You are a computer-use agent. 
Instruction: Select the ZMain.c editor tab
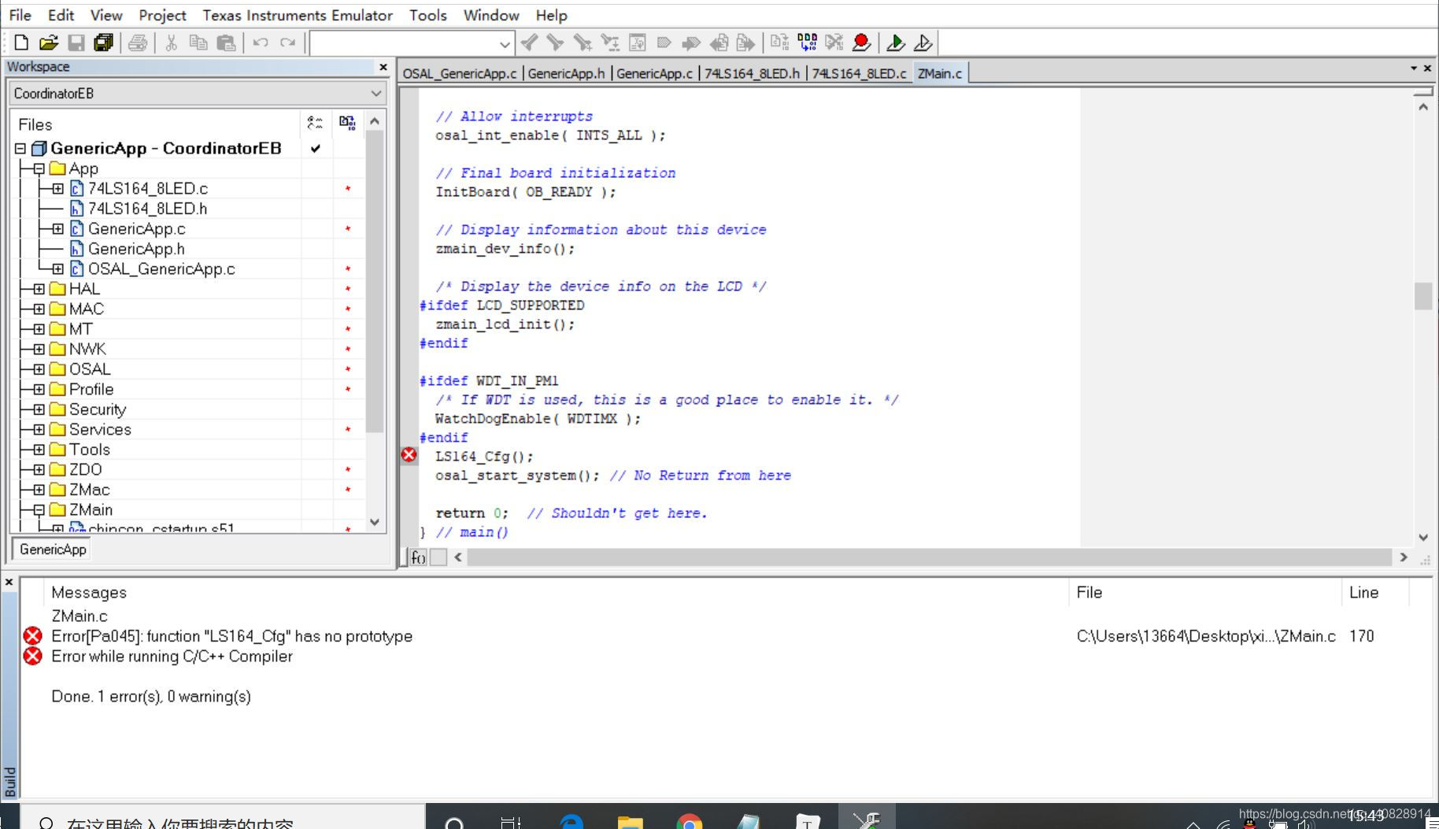point(940,73)
